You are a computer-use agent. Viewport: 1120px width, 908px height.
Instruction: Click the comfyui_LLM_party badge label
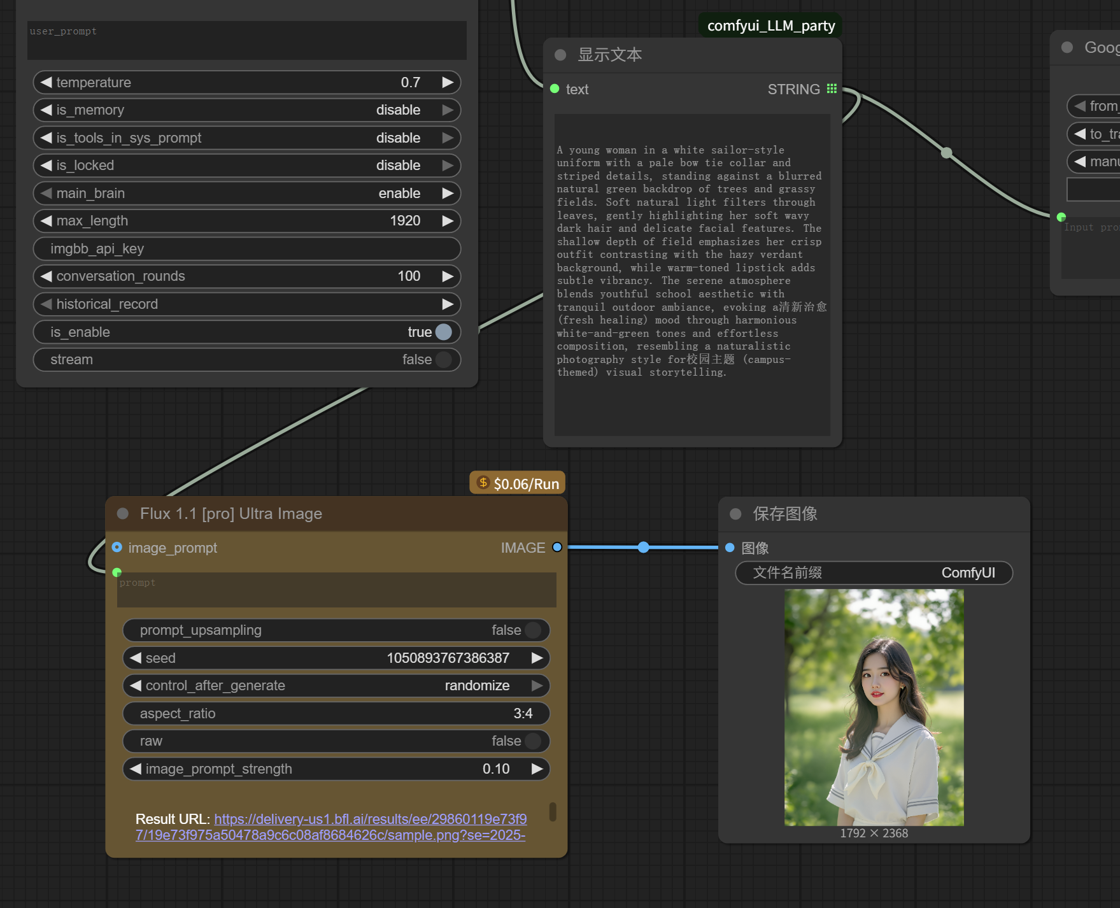point(770,25)
